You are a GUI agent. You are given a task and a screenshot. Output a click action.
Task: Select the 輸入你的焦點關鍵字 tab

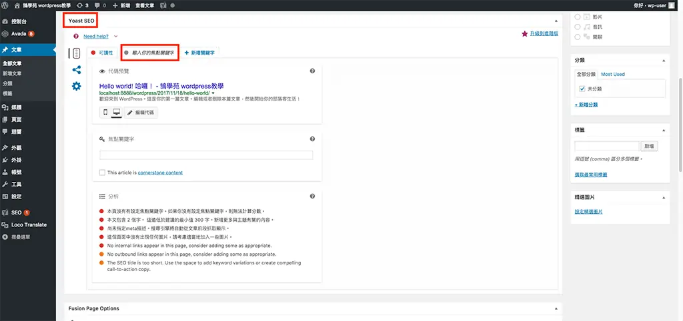coord(149,52)
